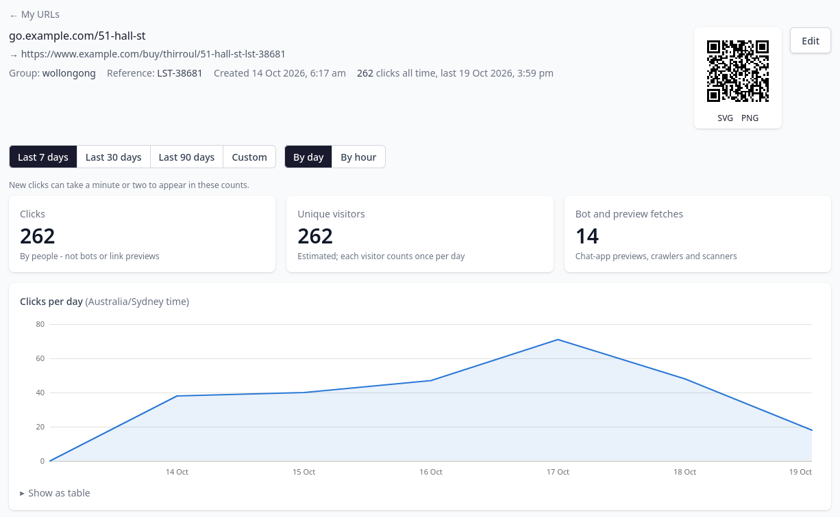Click 'Estimated; each visitor counts once per day'

pyautogui.click(x=381, y=256)
